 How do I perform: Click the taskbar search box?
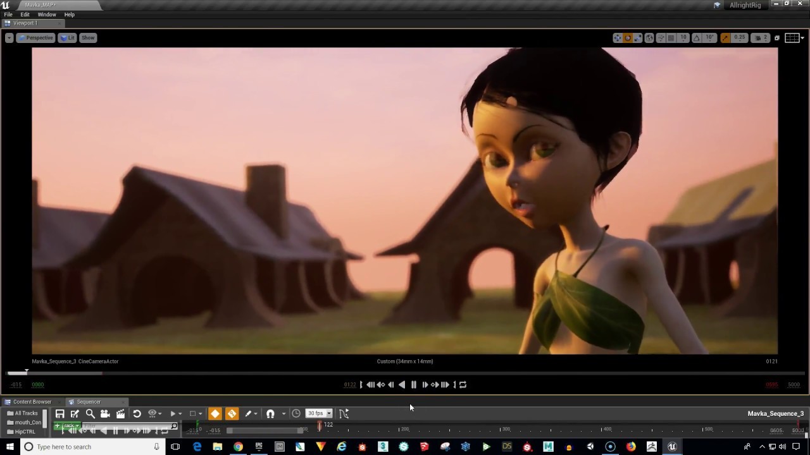pos(92,447)
